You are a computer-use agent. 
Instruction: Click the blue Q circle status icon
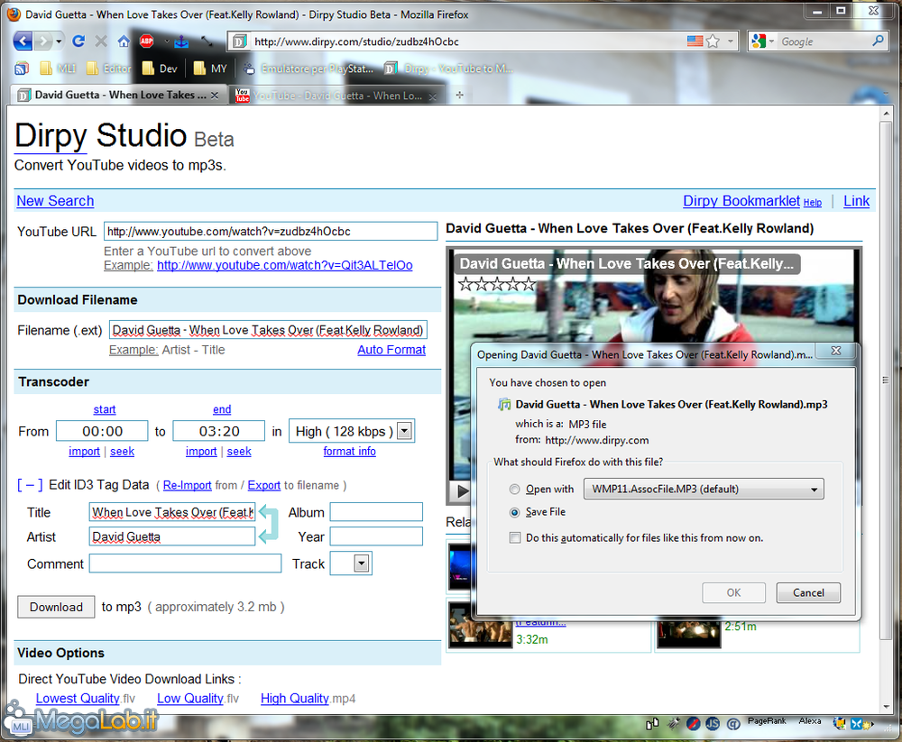[732, 724]
